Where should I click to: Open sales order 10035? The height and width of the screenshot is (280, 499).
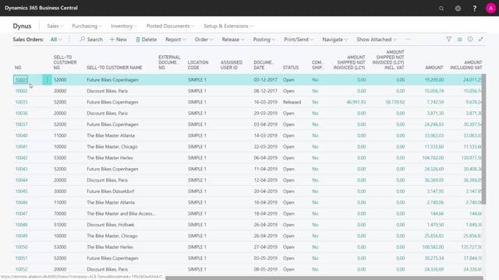[21, 102]
